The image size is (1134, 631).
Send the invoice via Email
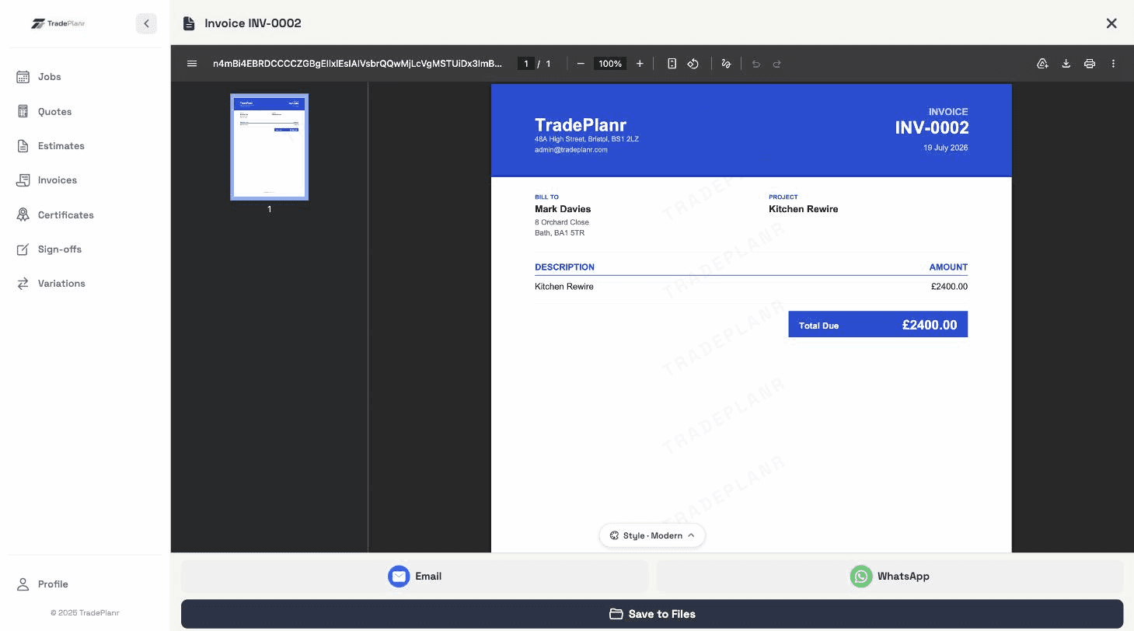point(415,576)
